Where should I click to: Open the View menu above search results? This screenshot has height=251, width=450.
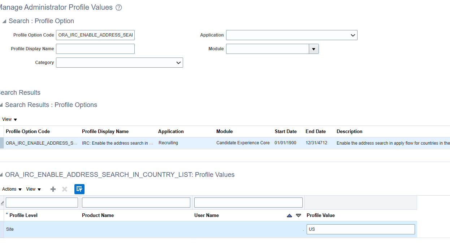(x=9, y=119)
